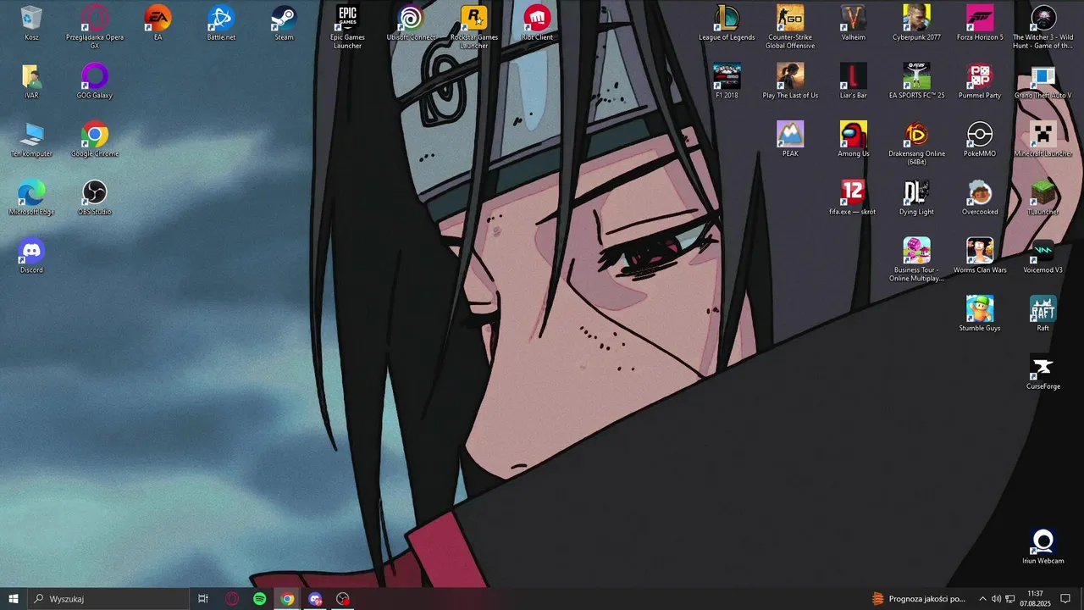Viewport: 1084px width, 610px height.
Task: Open Spotify from the taskbar
Action: (260, 599)
